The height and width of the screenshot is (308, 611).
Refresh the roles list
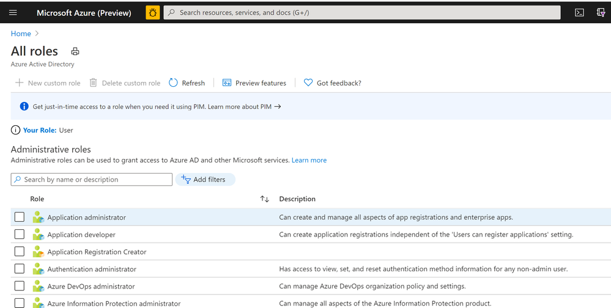coord(187,83)
